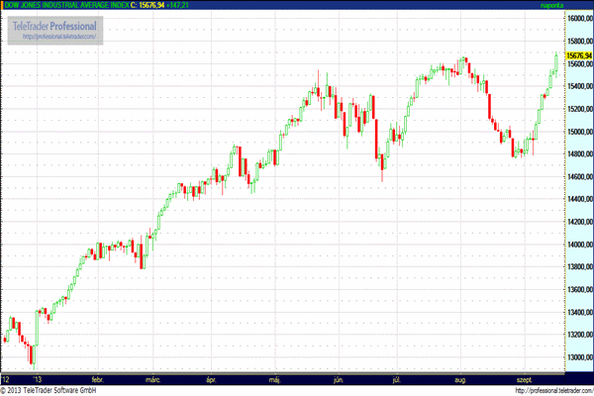Image resolution: width=594 pixels, height=396 pixels.
Task: Click the 14000,00 price axis label
Action: click(578, 245)
